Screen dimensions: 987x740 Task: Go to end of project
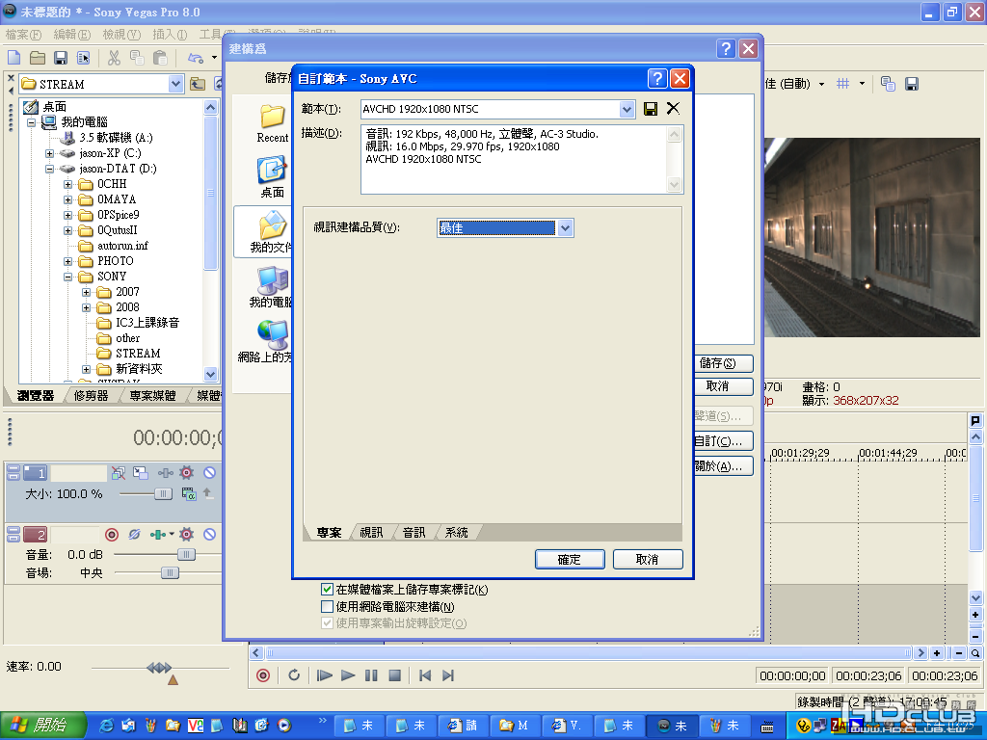point(448,675)
